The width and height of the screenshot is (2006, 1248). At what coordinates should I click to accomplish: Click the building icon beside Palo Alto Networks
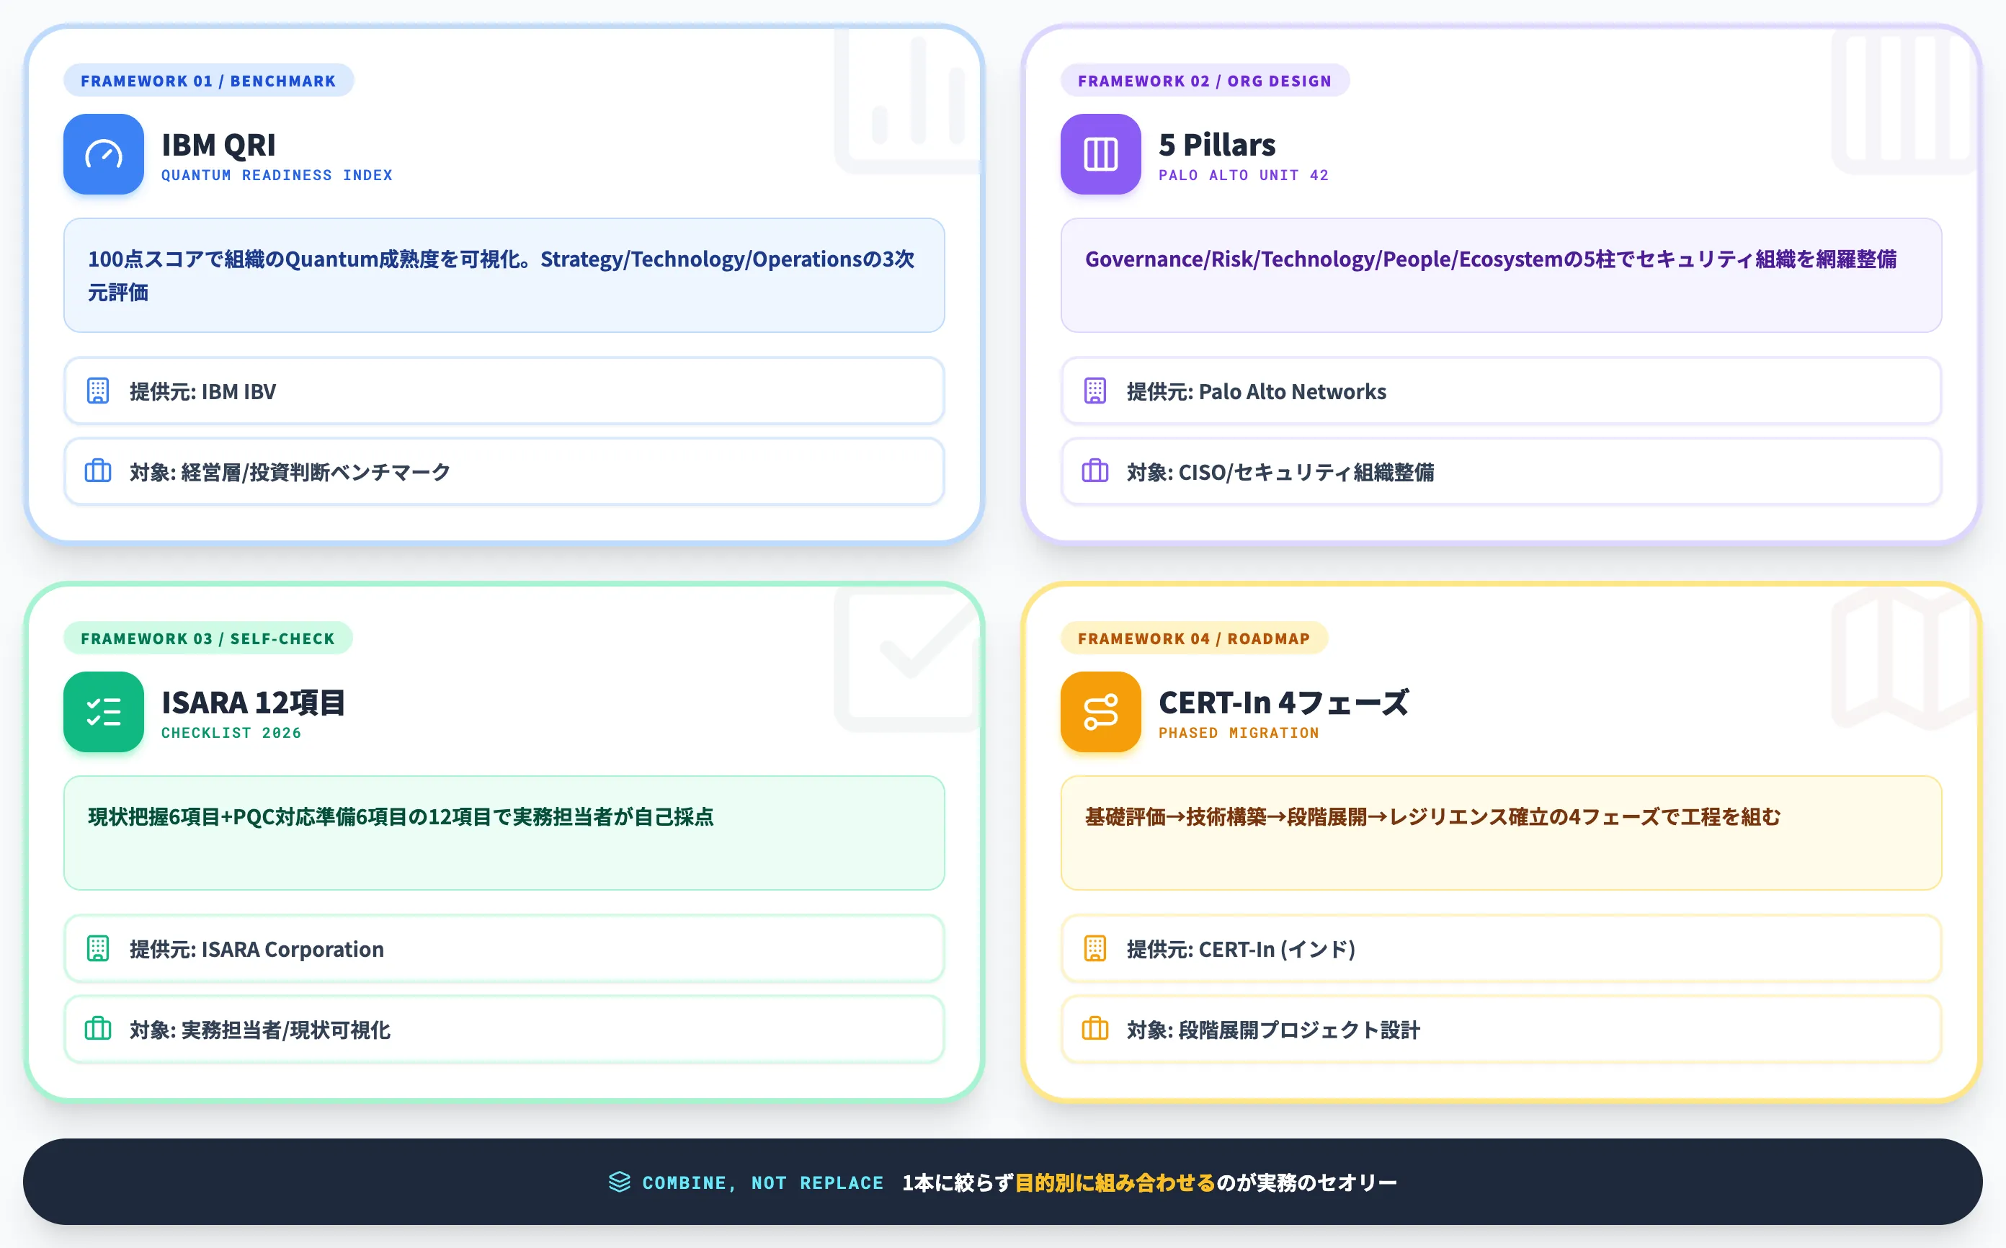tap(1095, 391)
